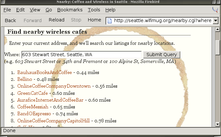Open the Go menu

pyautogui.click(x=49, y=10)
